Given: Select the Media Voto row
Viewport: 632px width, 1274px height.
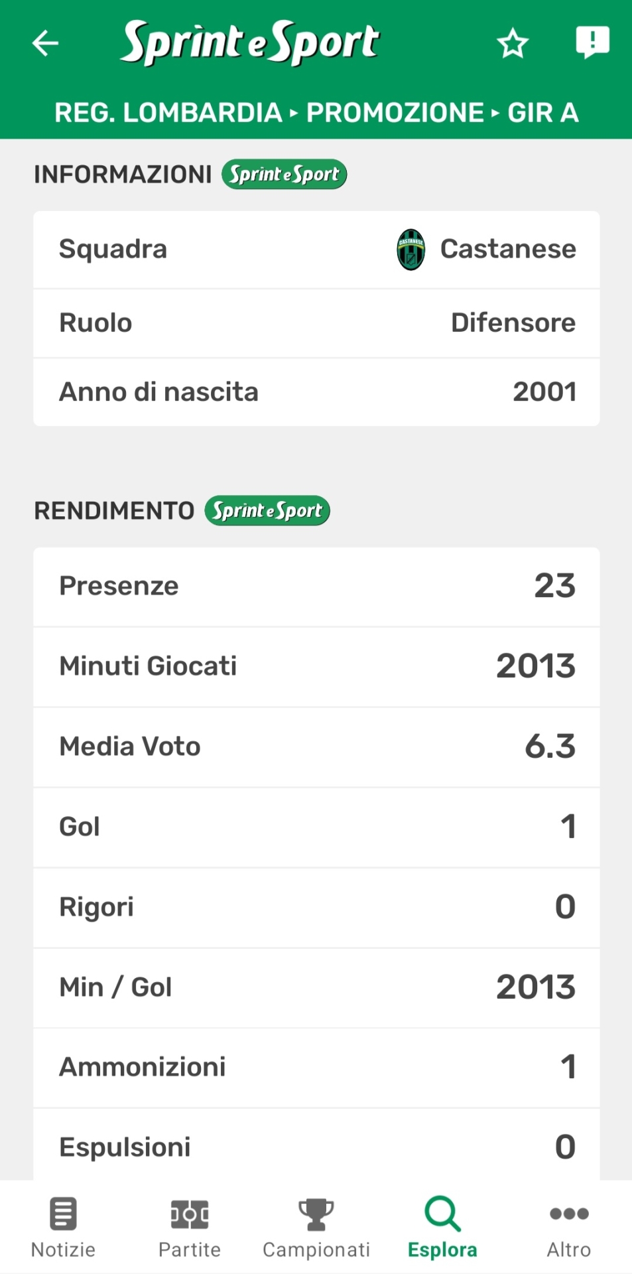Looking at the screenshot, I should pyautogui.click(x=316, y=747).
